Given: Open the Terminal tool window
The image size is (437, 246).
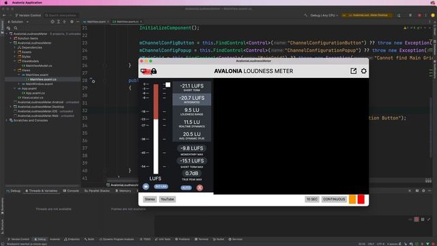Looking at the screenshot, I should click(x=201, y=239).
